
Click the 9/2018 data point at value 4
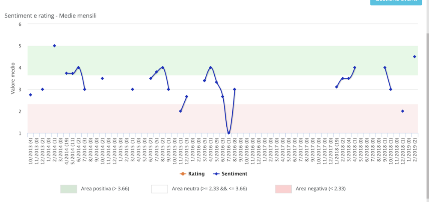point(385,67)
